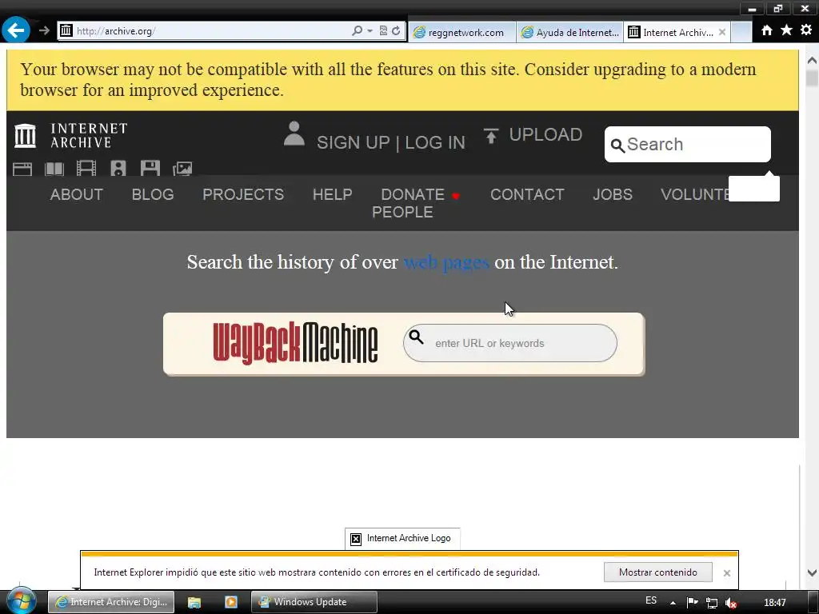This screenshot has width=819, height=614.
Task: Click the upload arrow icon
Action: pos(491,136)
